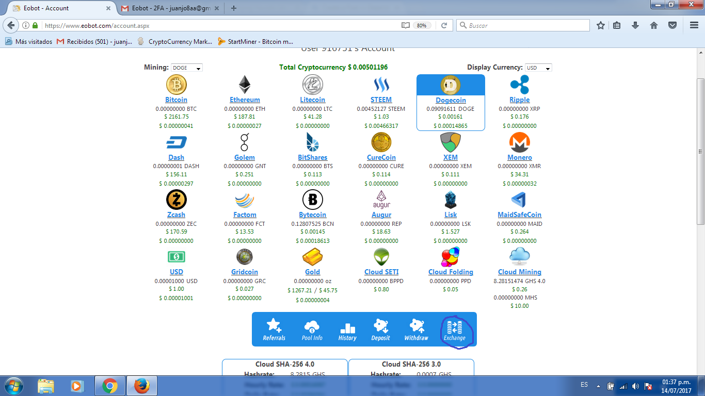
Task: Open the Mining currency dropdown
Action: pos(187,68)
